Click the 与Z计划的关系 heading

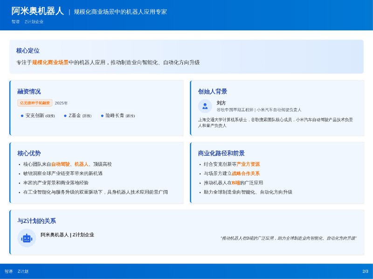pos(37,221)
